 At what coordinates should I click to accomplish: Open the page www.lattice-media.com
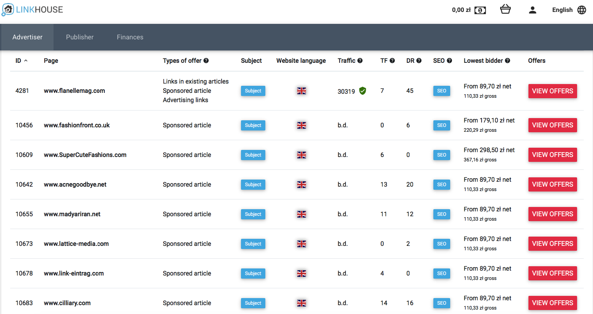point(76,244)
